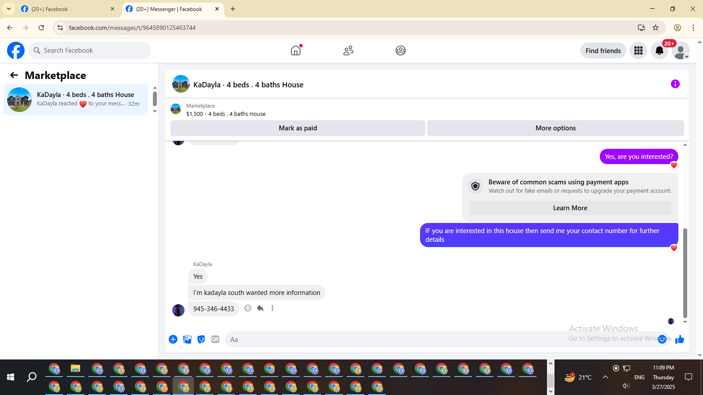Click Mark as paid
Viewport: 703px width, 395px height.
298,128
